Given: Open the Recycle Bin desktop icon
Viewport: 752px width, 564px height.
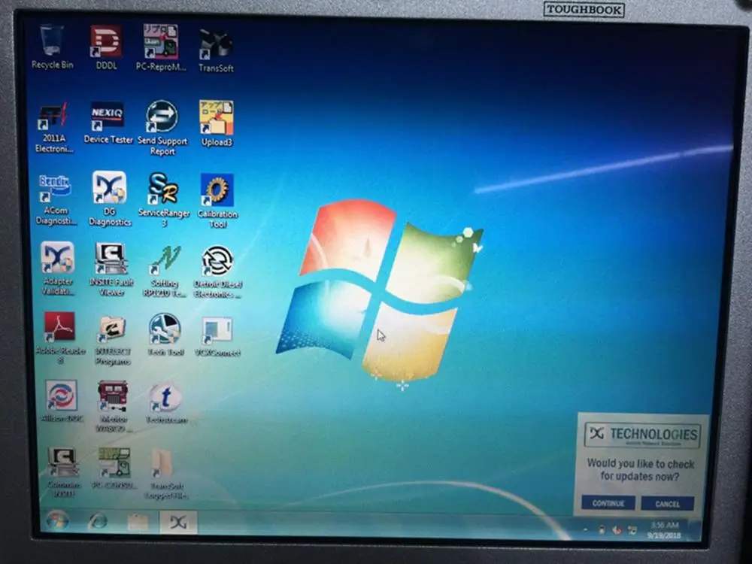Looking at the screenshot, I should (x=52, y=48).
